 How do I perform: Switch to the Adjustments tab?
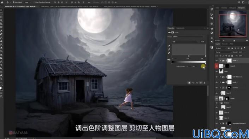(x=180, y=28)
